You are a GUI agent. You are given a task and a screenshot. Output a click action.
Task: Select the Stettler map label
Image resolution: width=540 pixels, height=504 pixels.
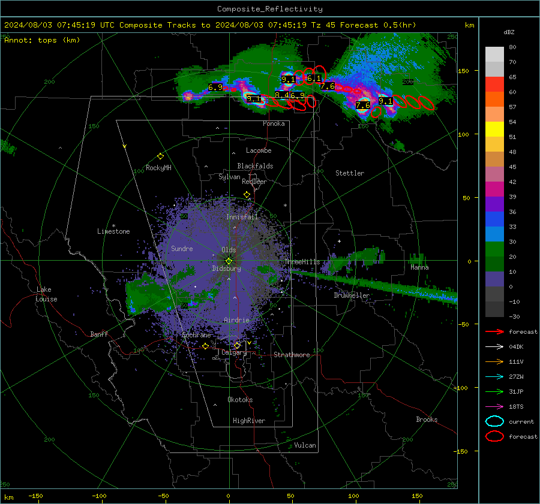click(x=350, y=173)
